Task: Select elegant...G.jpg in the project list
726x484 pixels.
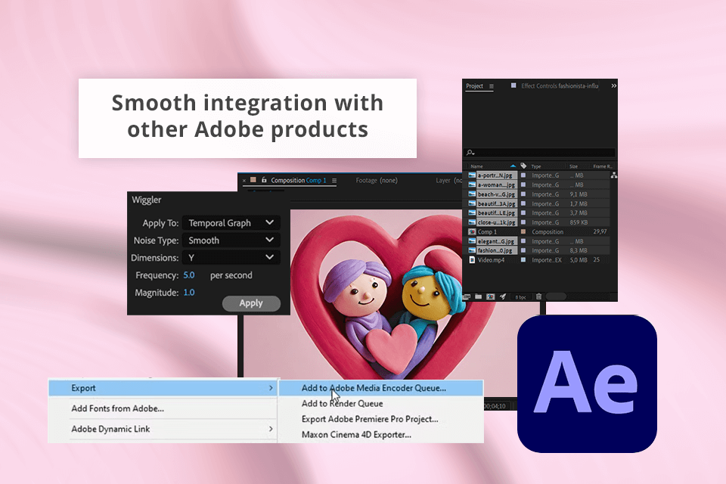Action: pyautogui.click(x=496, y=241)
